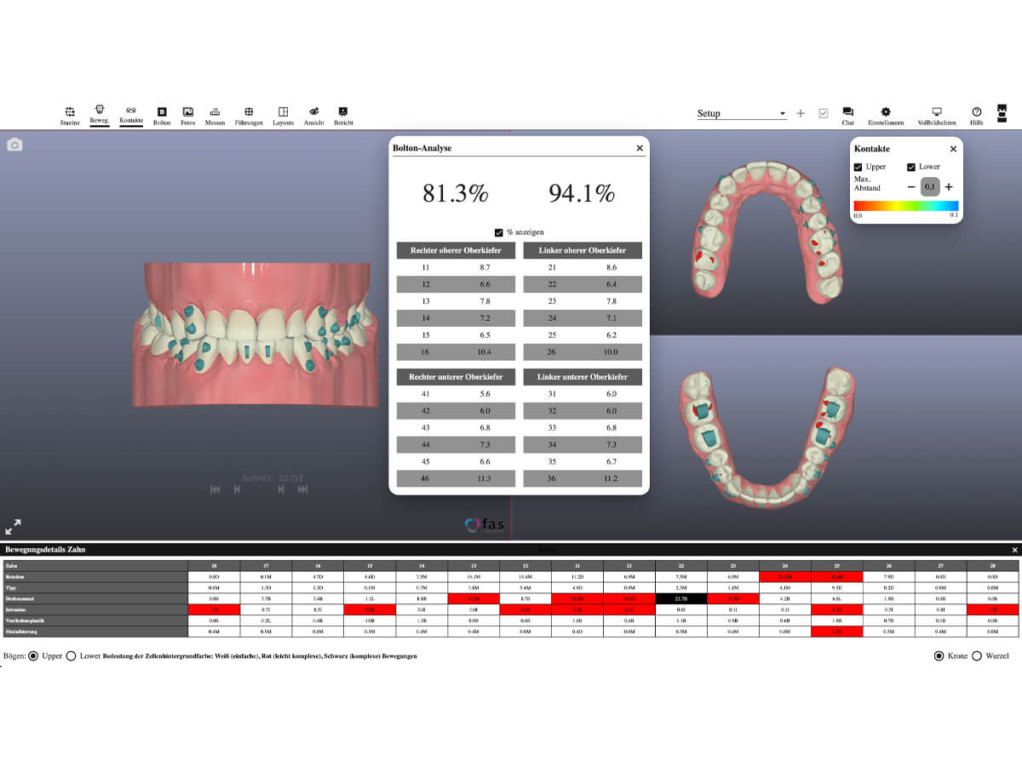Select the Upper arch radio button
This screenshot has width=1022, height=766.
coord(33,656)
